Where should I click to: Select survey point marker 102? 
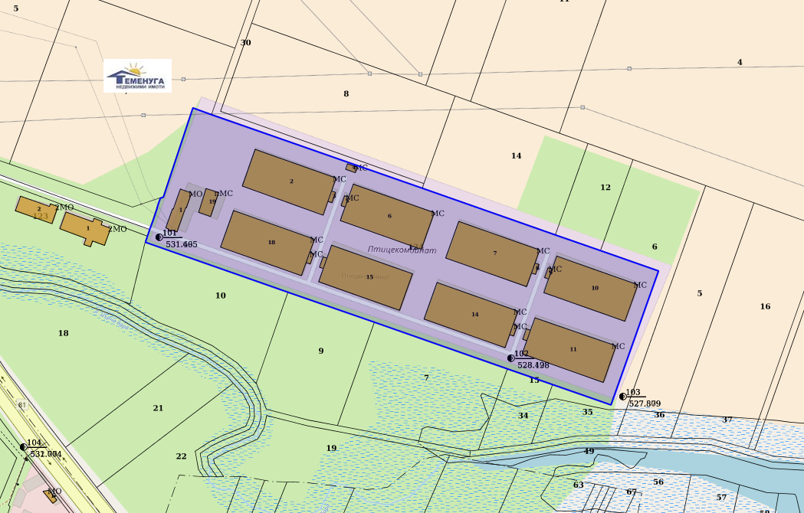click(510, 358)
